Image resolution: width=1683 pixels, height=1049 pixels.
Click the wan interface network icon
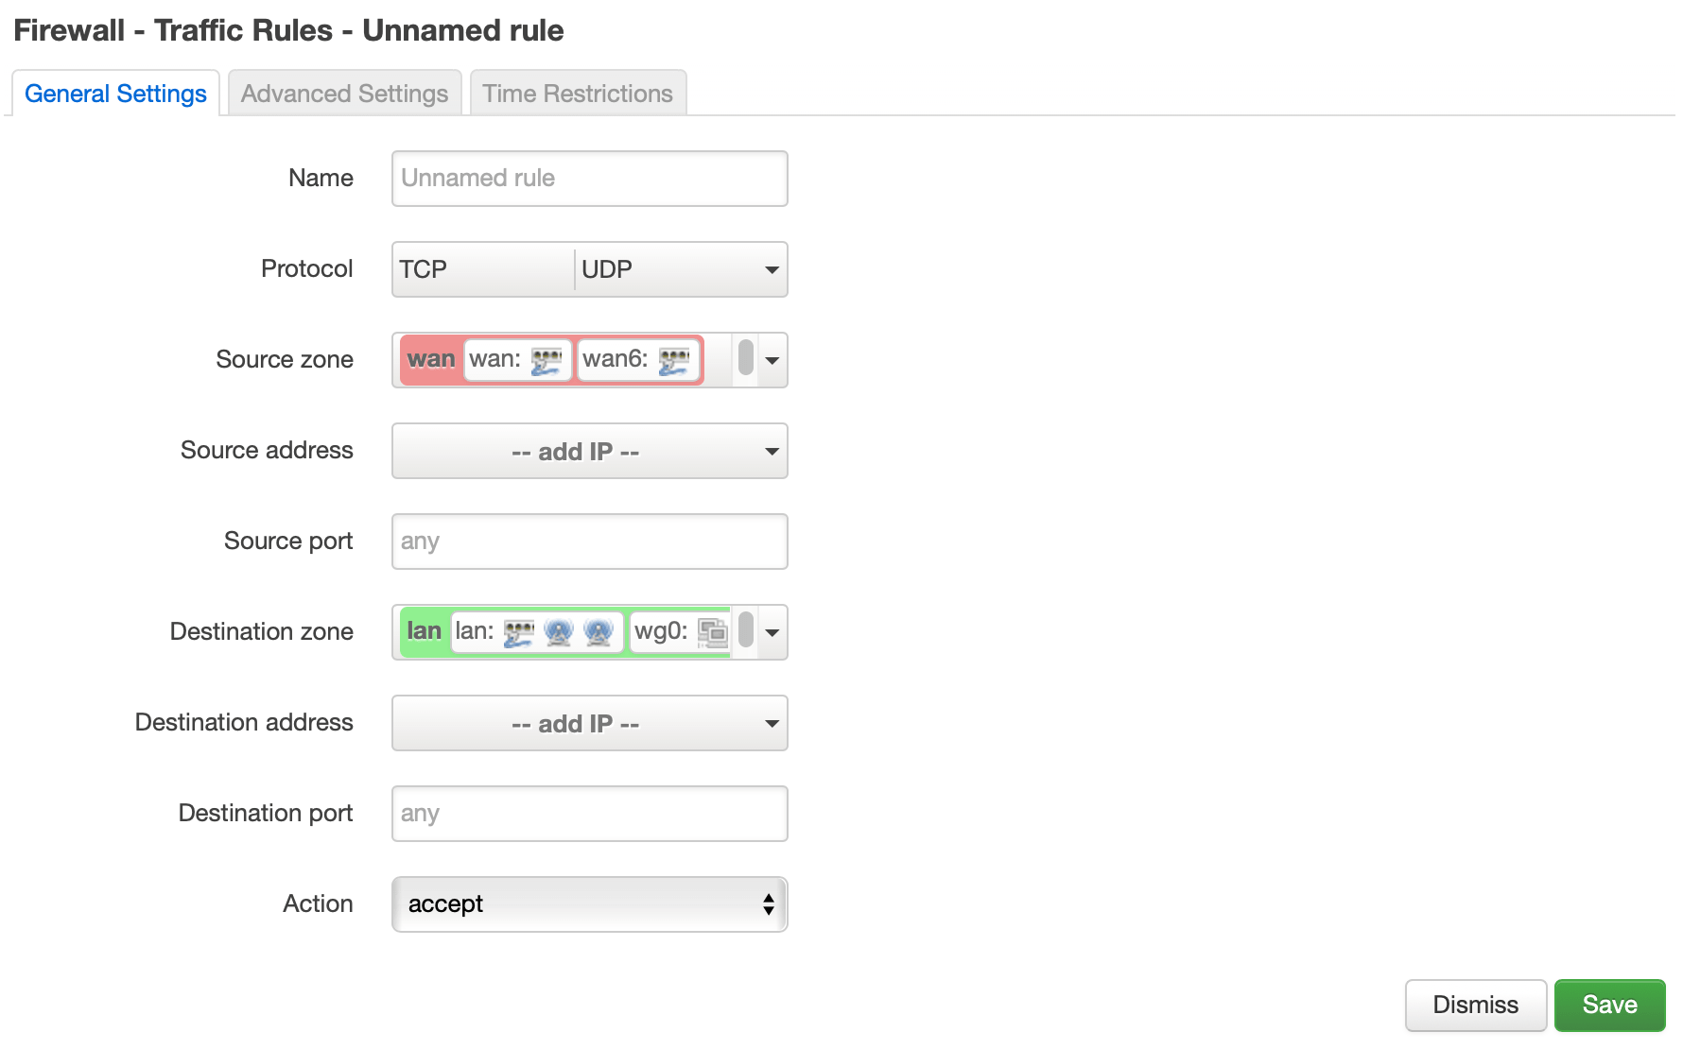(x=547, y=360)
